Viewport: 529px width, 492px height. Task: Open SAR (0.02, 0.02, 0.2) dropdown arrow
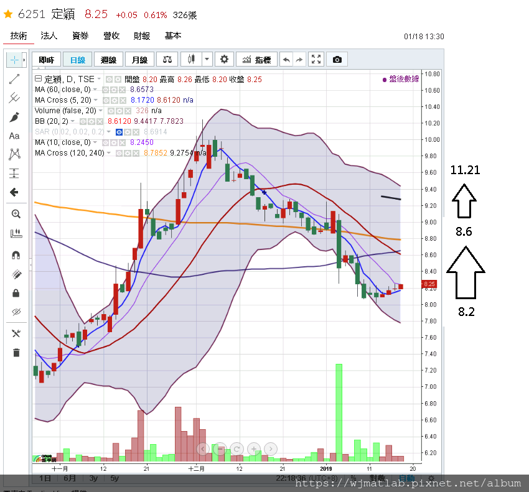[x=109, y=132]
